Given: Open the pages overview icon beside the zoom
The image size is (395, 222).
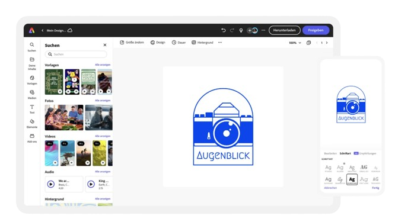Looking at the screenshot, I should click(x=308, y=43).
